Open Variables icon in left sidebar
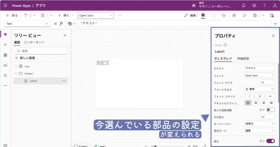Image resolution: width=280 pixels, height=147 pixels. (5, 65)
